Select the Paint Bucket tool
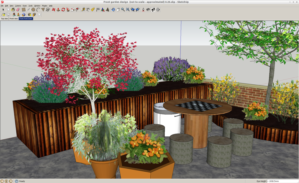The image size is (299, 183). pos(13,10)
